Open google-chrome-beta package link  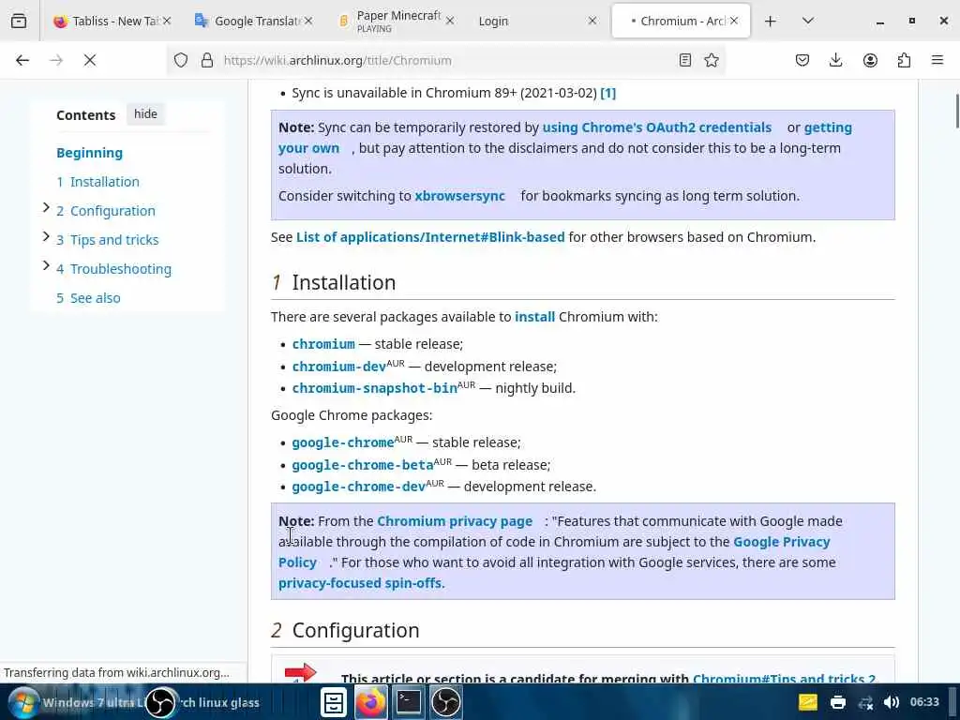click(x=363, y=465)
